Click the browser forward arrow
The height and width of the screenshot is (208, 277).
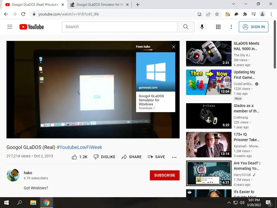pyautogui.click(x=15, y=14)
